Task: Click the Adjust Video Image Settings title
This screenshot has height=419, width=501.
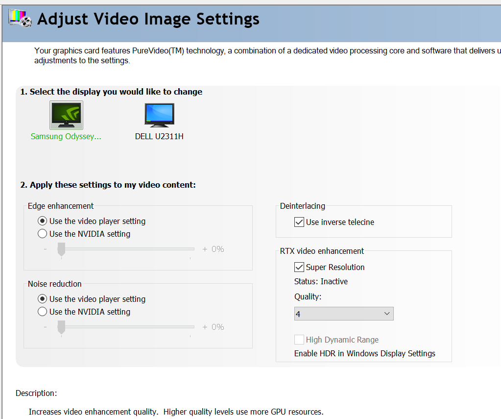Action: click(x=148, y=19)
